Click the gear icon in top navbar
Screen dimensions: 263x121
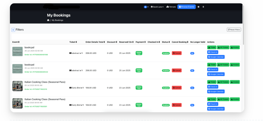pyautogui.click(x=198, y=7)
